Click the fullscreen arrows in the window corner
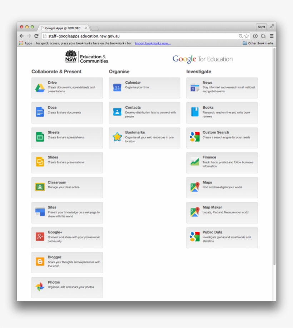The height and width of the screenshot is (328, 293). 272,26
